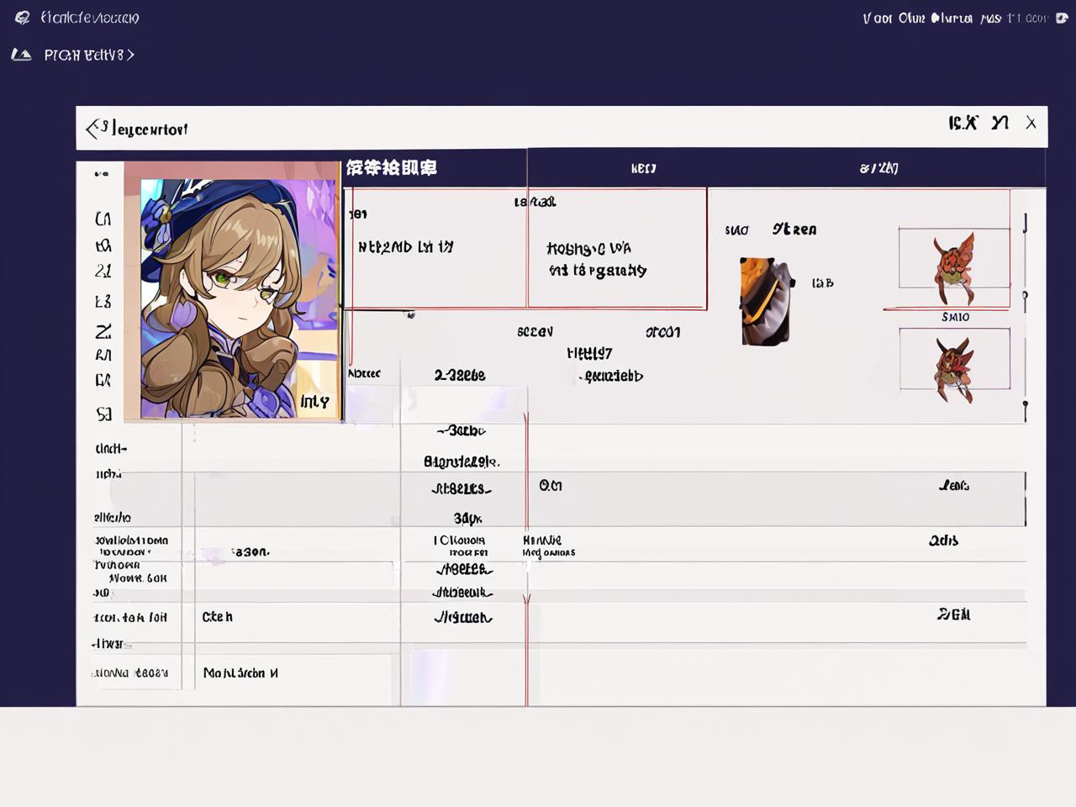1076x807 pixels.
Task: Click the dark pouch item image
Action: [766, 301]
